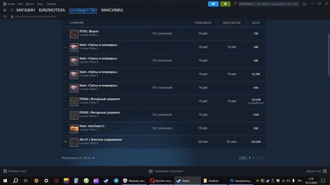The height and width of the screenshot is (185, 330).
Task: Switch to Opera window on the taskbar
Action: pos(161,180)
